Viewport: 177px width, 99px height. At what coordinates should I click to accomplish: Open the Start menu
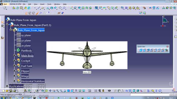[x=5, y=4]
